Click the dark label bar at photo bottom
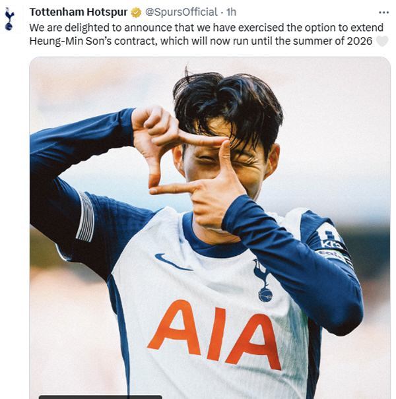 point(100,397)
